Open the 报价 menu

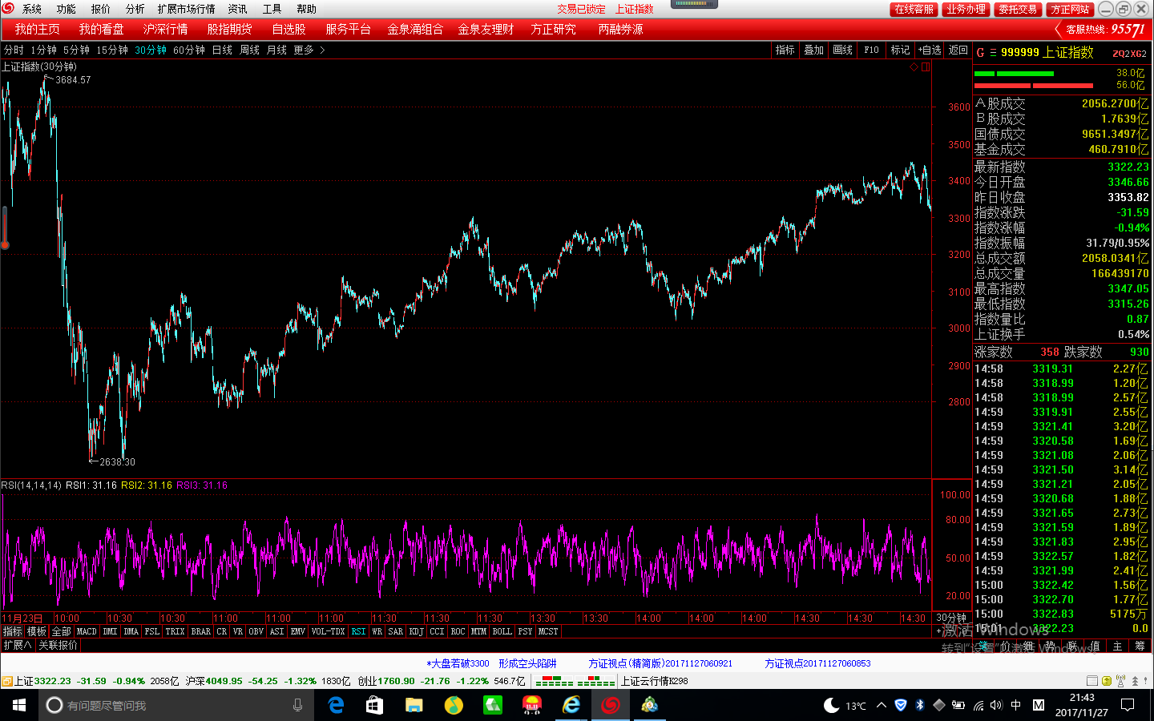(101, 9)
